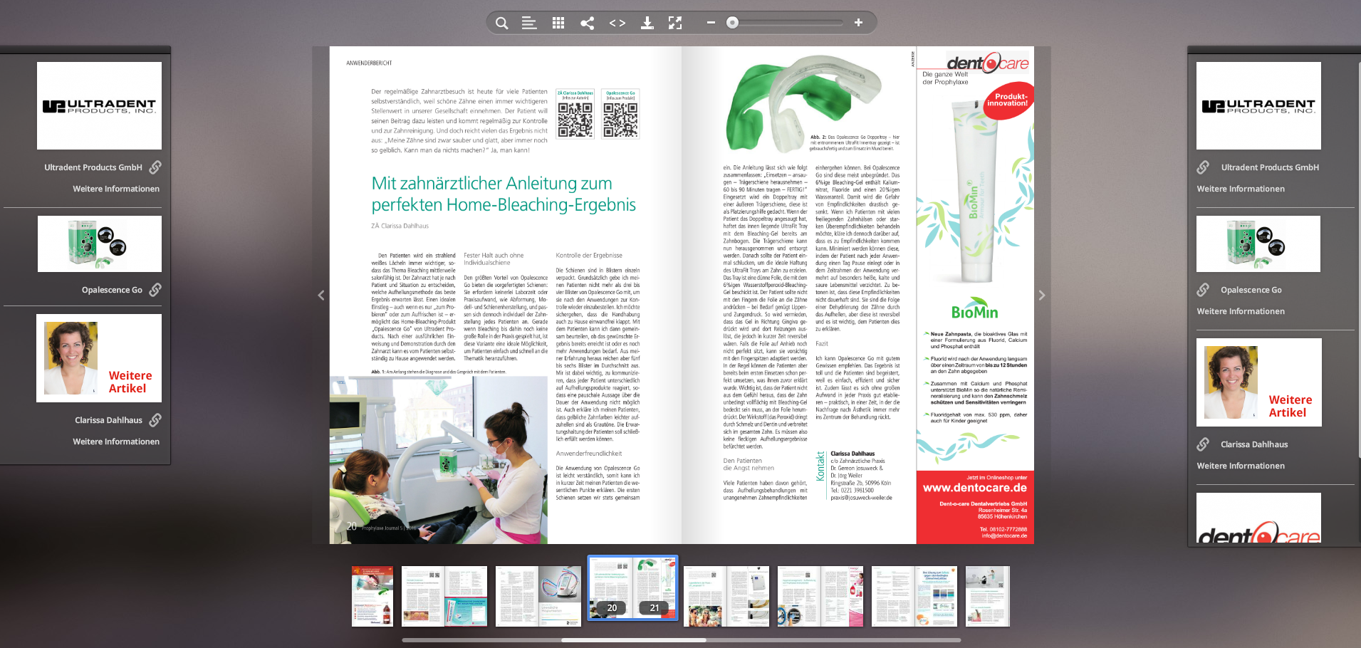1361x648 pixels.
Task: Click the dental treatment photo on page 20
Action: [439, 460]
